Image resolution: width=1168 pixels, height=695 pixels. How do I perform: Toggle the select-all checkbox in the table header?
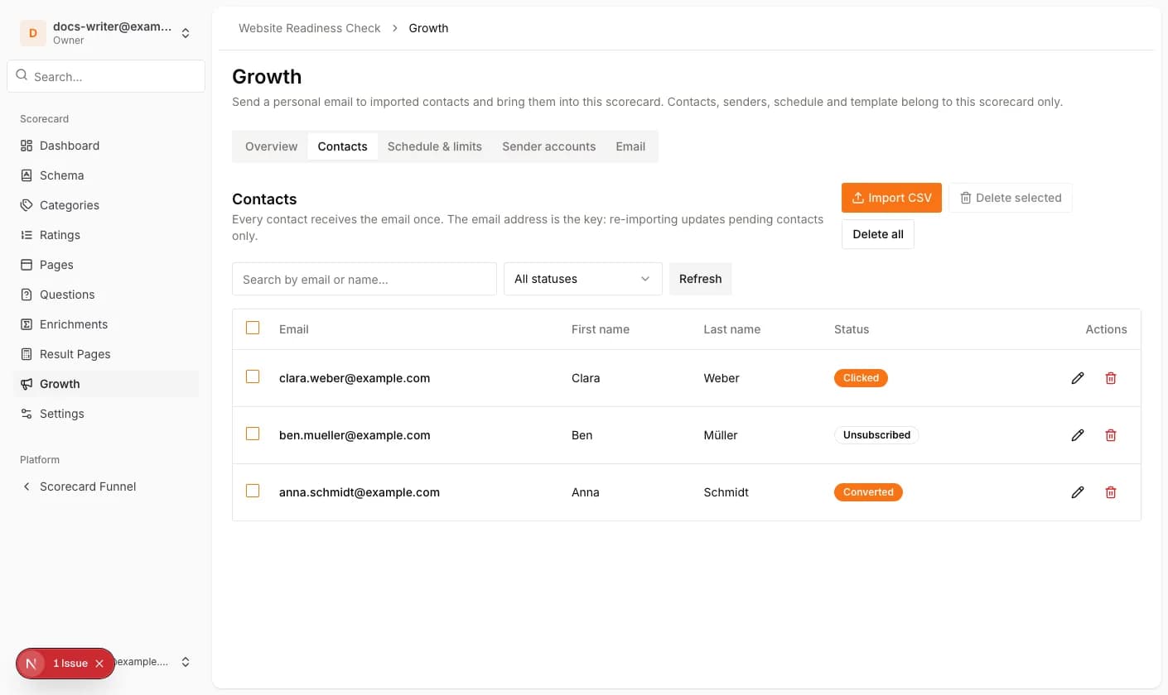click(253, 328)
